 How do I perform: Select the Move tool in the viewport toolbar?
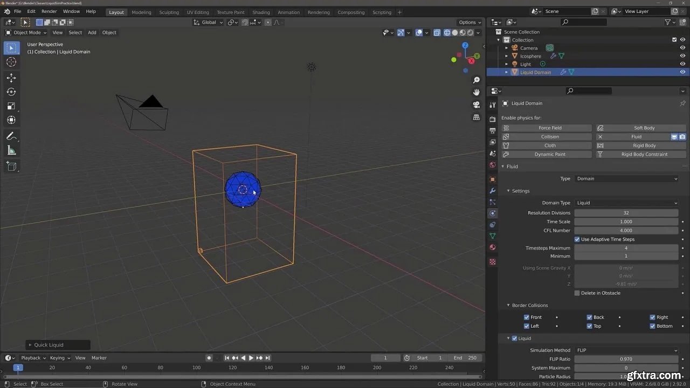pyautogui.click(x=11, y=78)
